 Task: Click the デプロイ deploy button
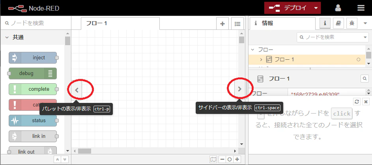tap(288, 8)
